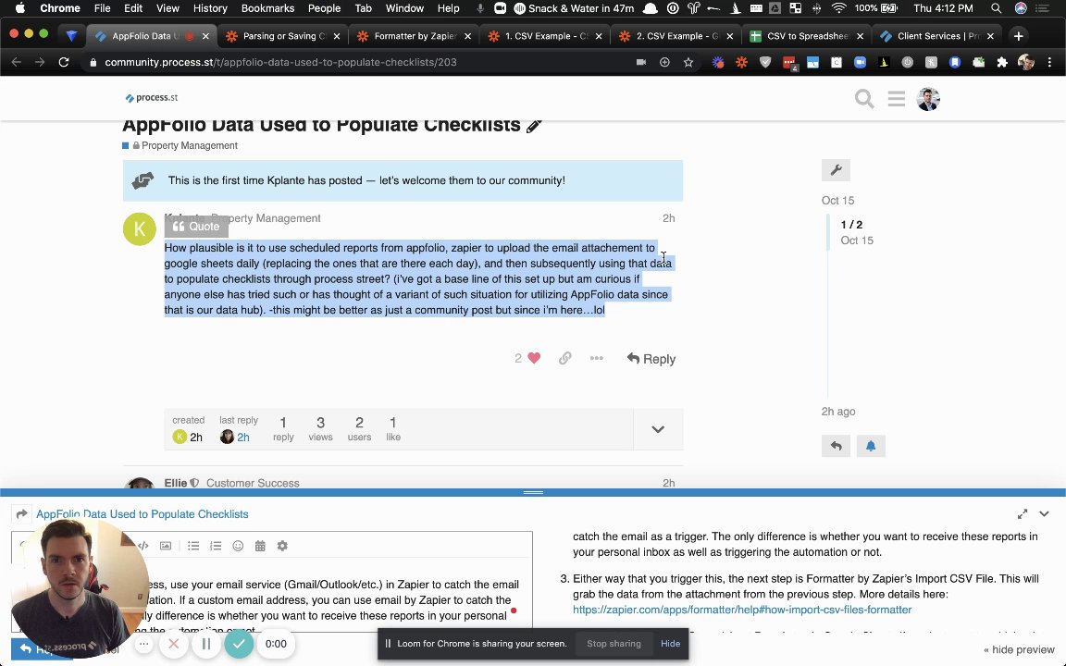Click the topic timeline 1 / 2 scroller

click(851, 232)
